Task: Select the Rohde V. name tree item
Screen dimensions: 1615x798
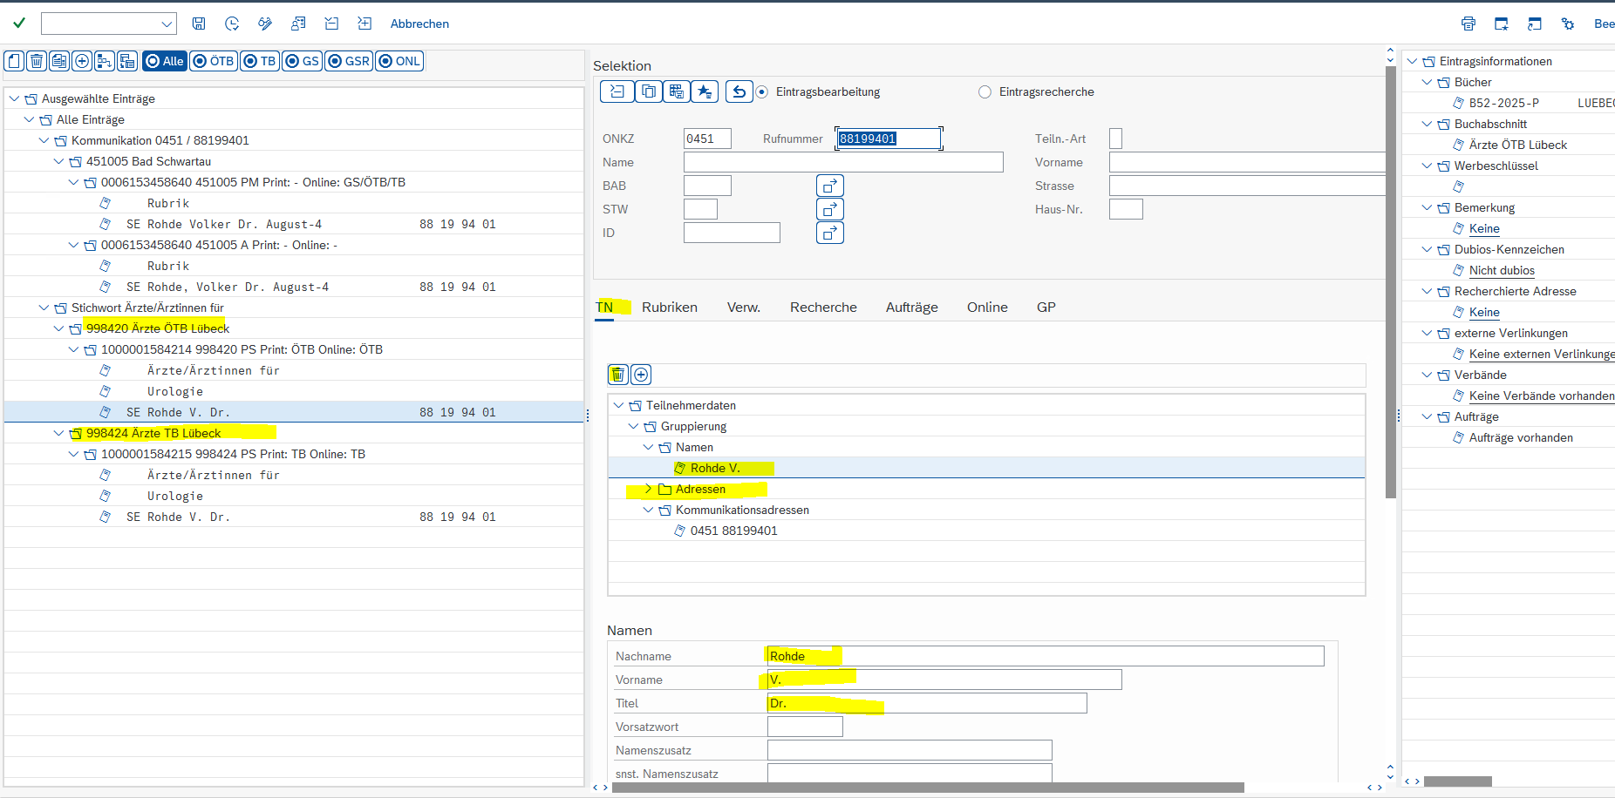Action: tap(715, 468)
